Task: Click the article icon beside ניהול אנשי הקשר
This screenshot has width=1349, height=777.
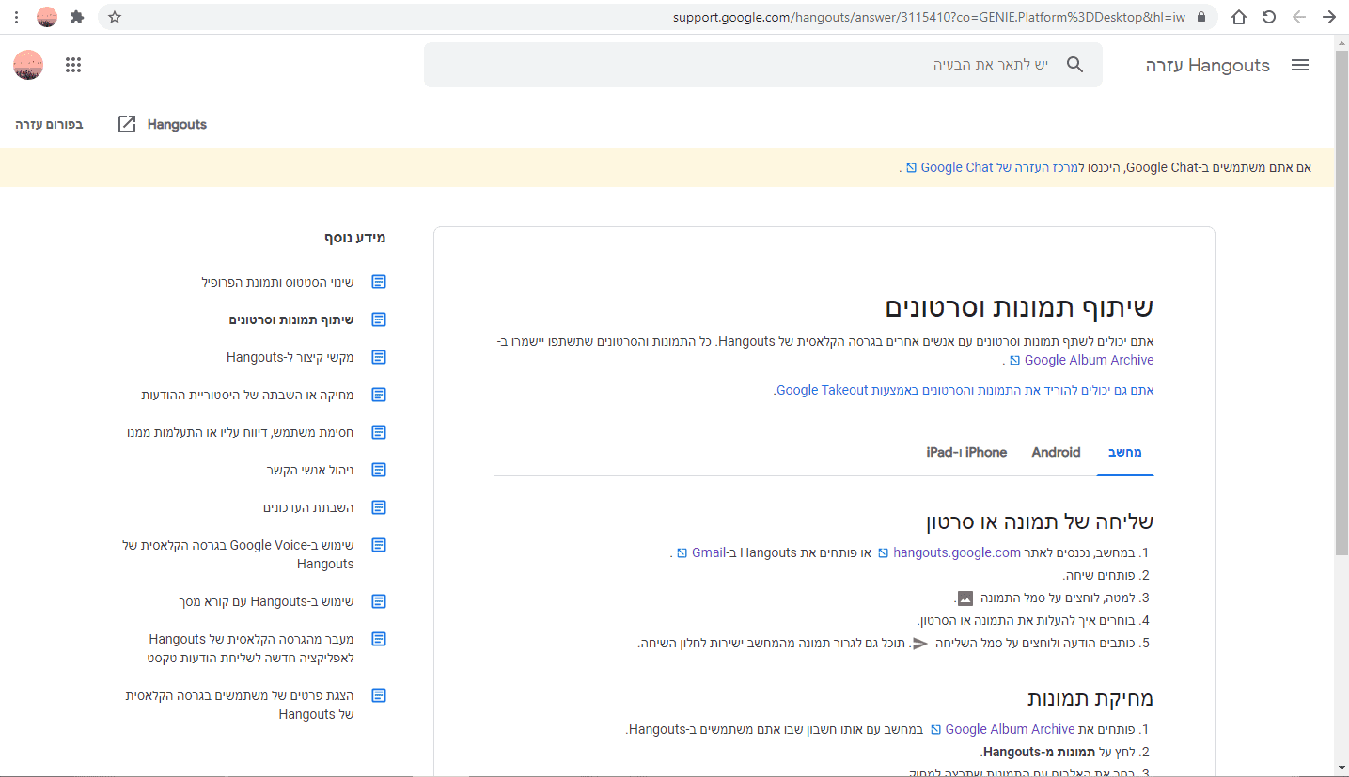Action: (379, 470)
